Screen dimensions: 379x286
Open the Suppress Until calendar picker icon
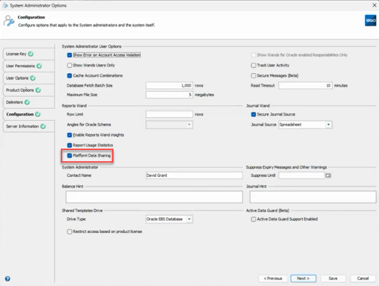coord(328,175)
